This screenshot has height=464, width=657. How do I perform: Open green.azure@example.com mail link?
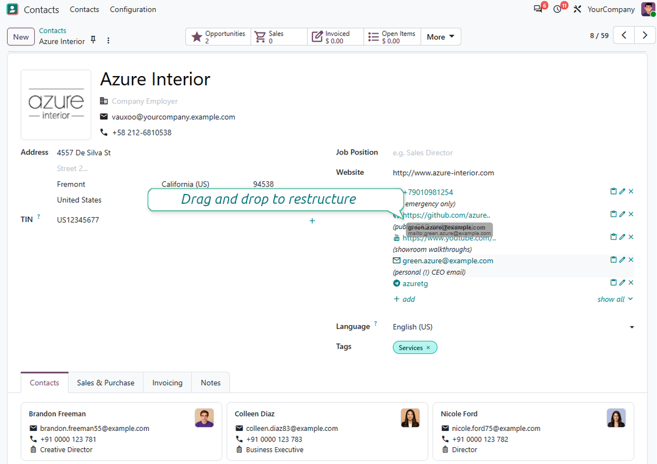(x=448, y=261)
